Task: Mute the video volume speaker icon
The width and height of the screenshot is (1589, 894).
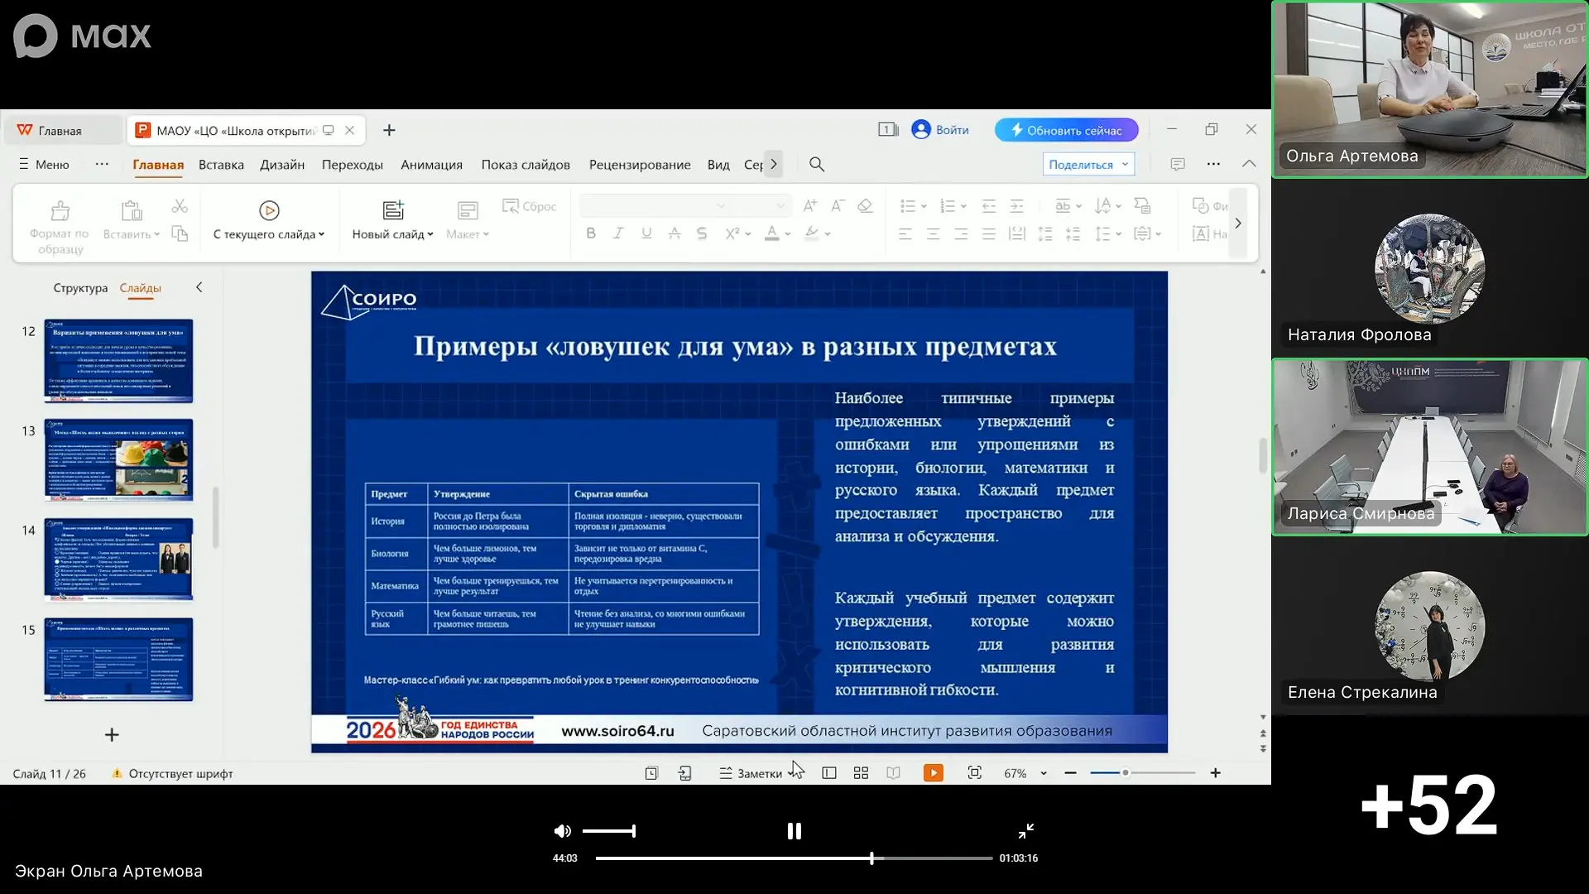Action: pos(562,831)
